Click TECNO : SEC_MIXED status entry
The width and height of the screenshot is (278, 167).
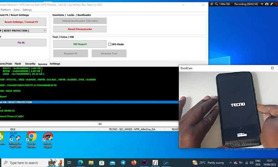click(x=132, y=129)
